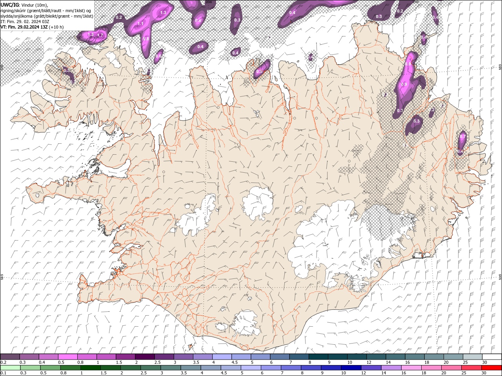Screen dimensions: 502x376
Task: Click the '0.7' precipitation value in the east
Action: coord(463,137)
